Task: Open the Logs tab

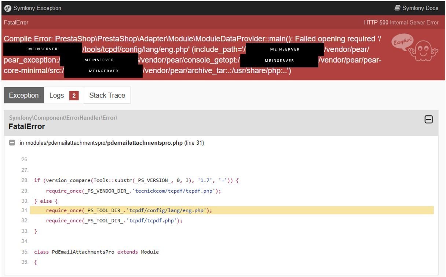Action: 64,95
